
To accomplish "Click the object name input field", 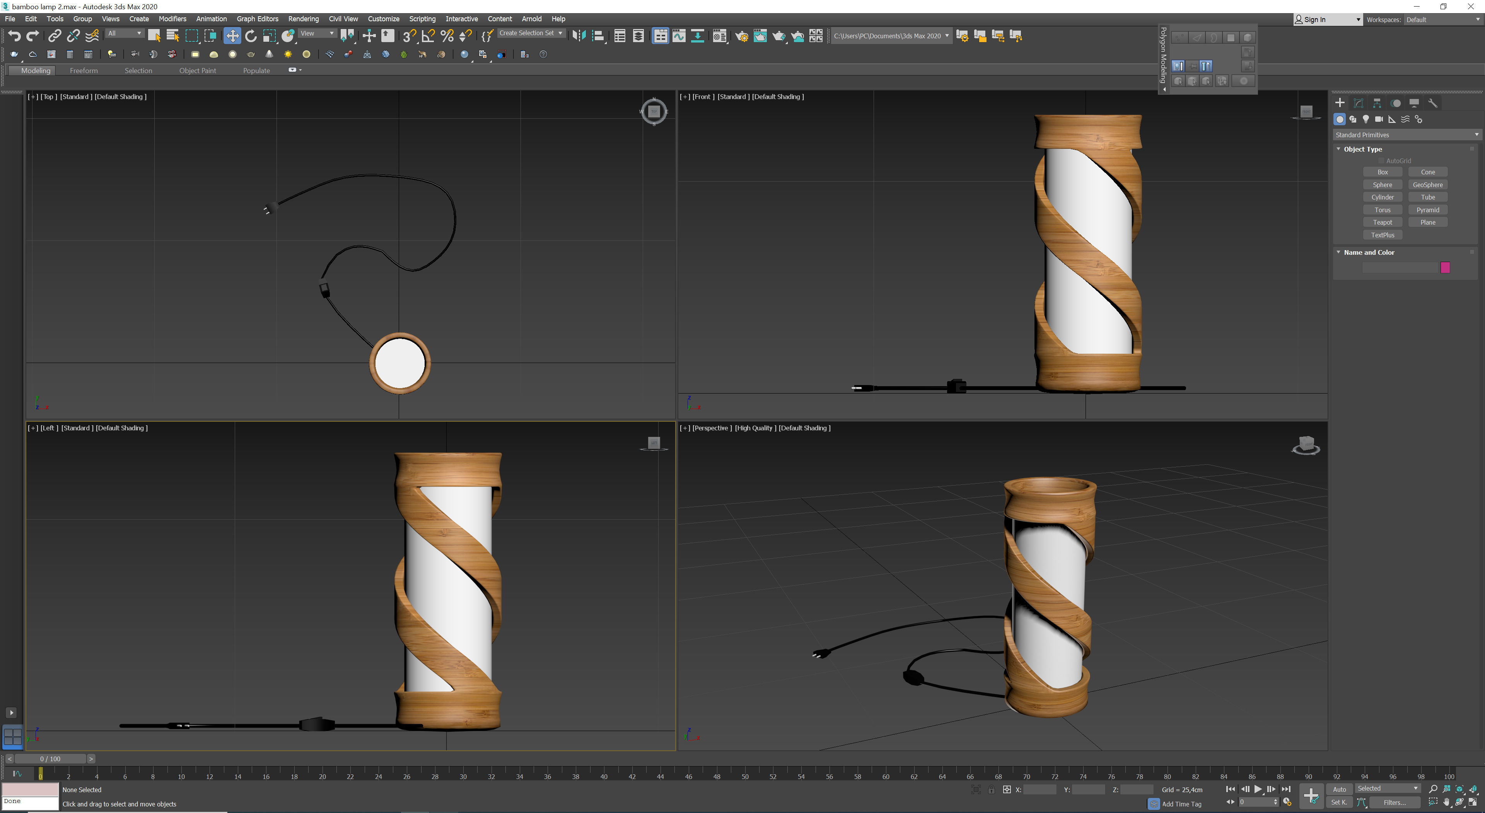I will click(x=1400, y=268).
